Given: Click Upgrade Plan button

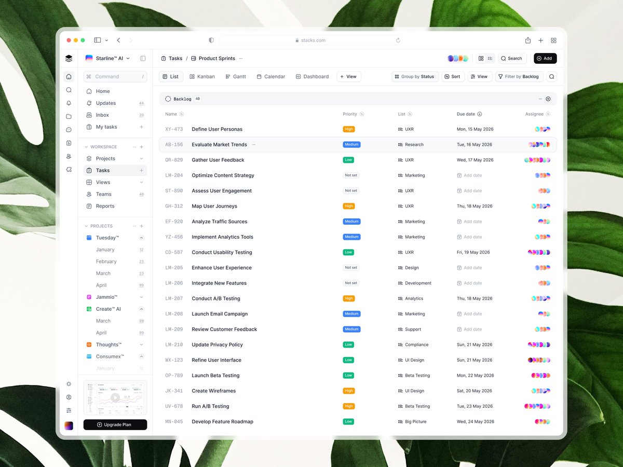Looking at the screenshot, I should coord(115,424).
